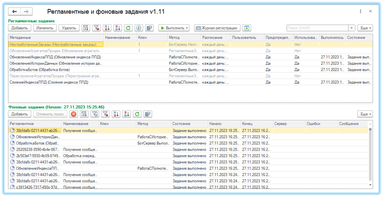
Task: Click the background jobs vertical scrollbar thumb
Action: coord(370,154)
